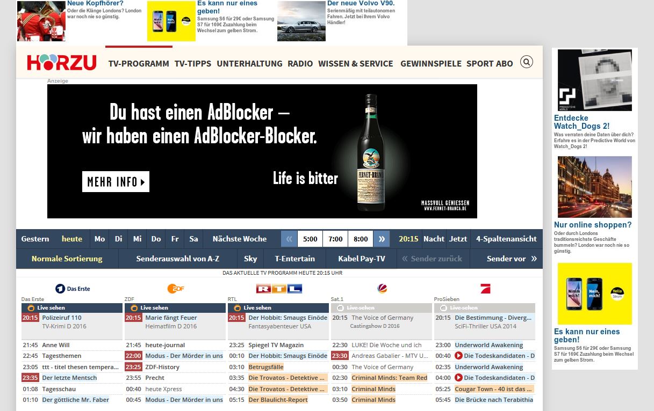
Task: Click the ProSieben channel logo
Action: 485,289
